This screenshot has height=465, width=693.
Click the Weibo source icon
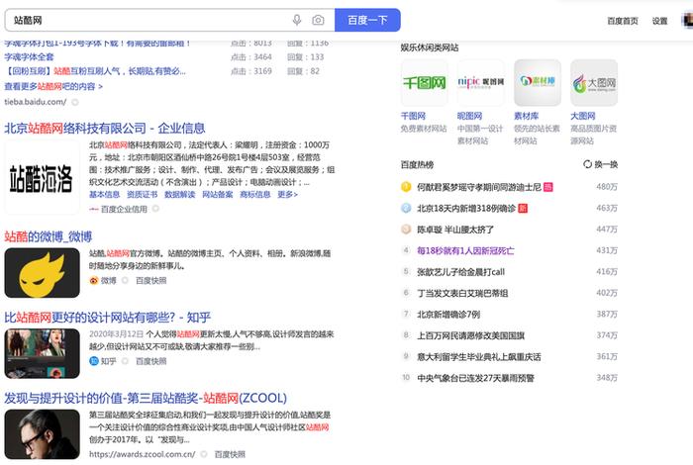click(94, 280)
